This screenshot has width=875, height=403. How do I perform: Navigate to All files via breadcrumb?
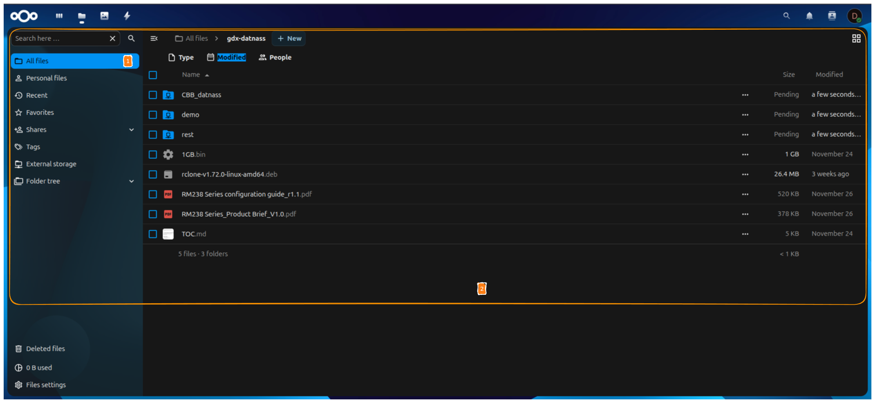click(x=196, y=38)
